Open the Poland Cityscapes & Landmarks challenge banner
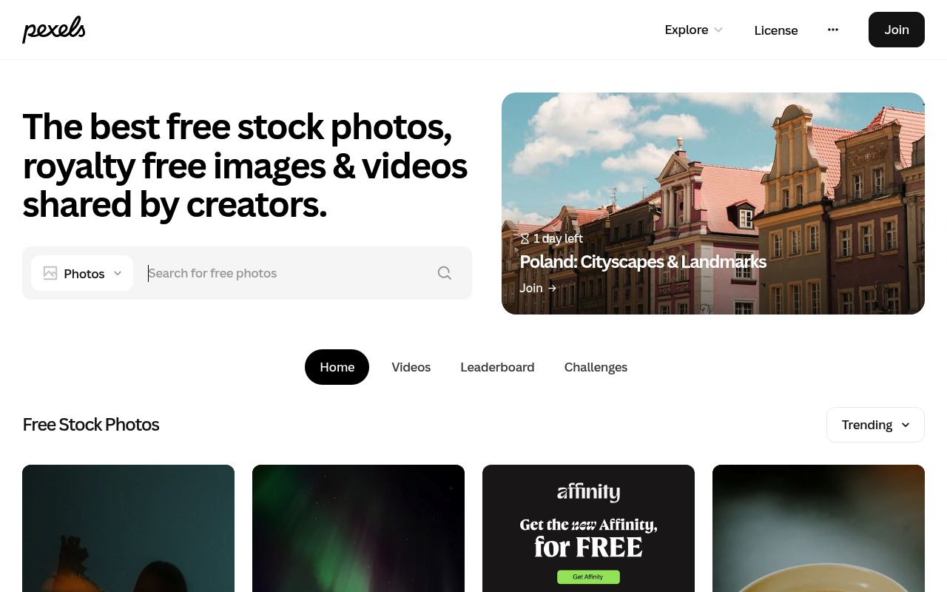Image resolution: width=947 pixels, height=592 pixels. 713,203
